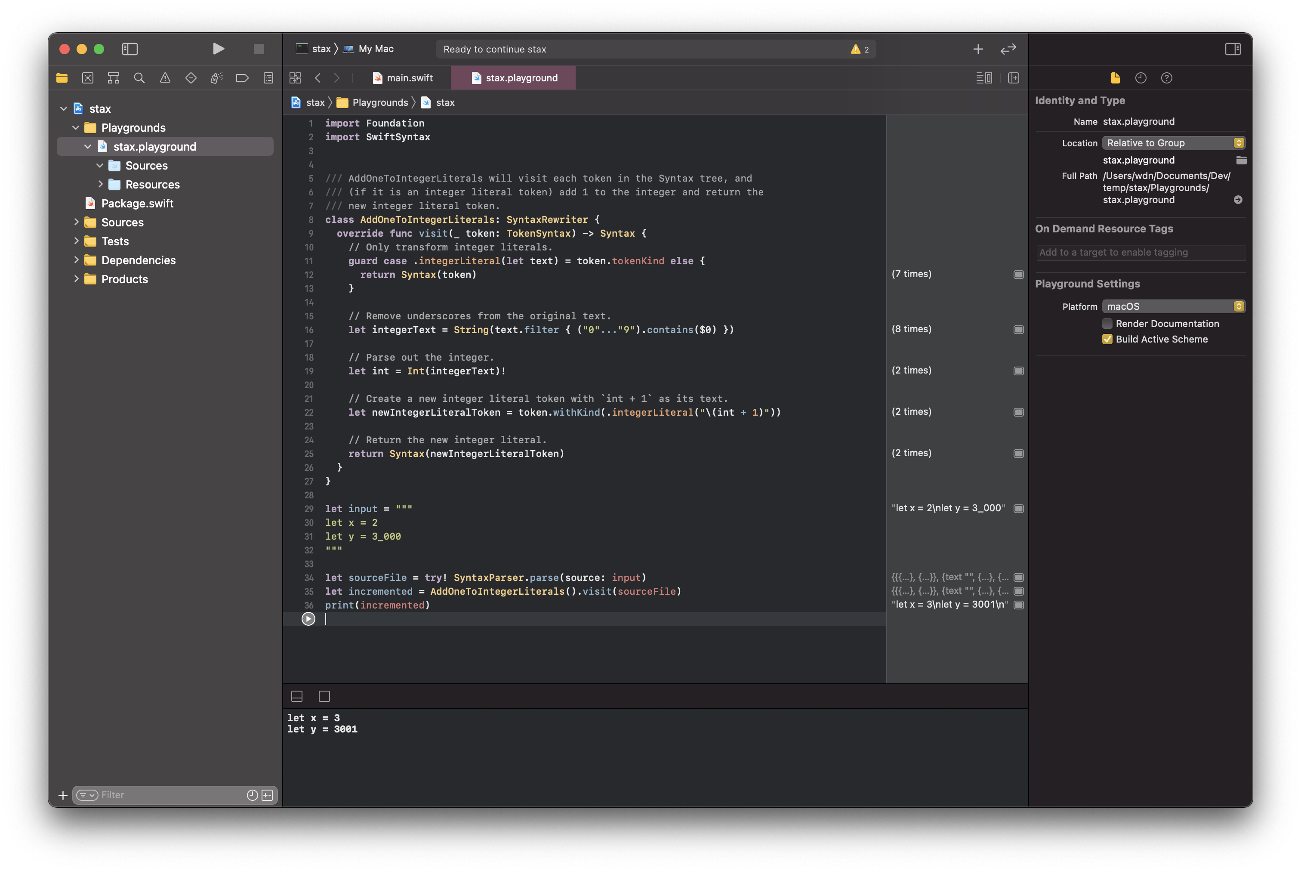Switch to the main.swift tab
Image resolution: width=1301 pixels, height=871 pixels.
coord(403,78)
